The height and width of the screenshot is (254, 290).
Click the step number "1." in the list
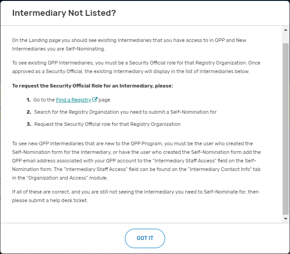pyautogui.click(x=28, y=100)
